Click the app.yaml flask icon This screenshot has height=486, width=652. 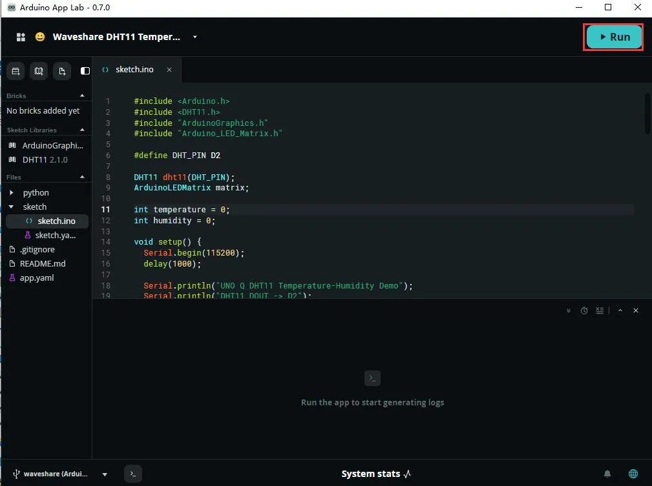(x=12, y=278)
